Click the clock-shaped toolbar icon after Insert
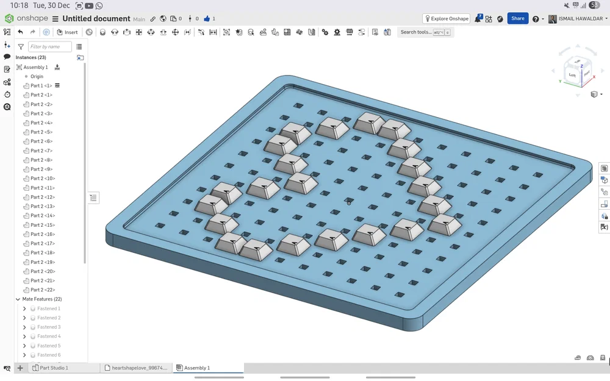The height and width of the screenshot is (381, 610). coord(89,32)
